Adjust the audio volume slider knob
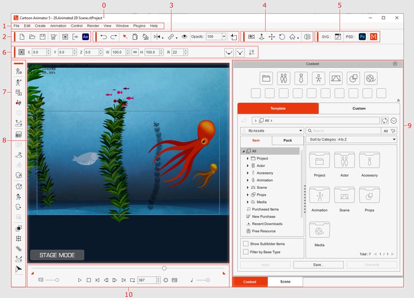The image size is (414, 298). pyautogui.click(x=208, y=280)
